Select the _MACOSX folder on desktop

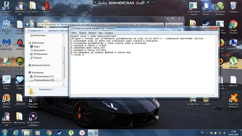click(x=20, y=100)
